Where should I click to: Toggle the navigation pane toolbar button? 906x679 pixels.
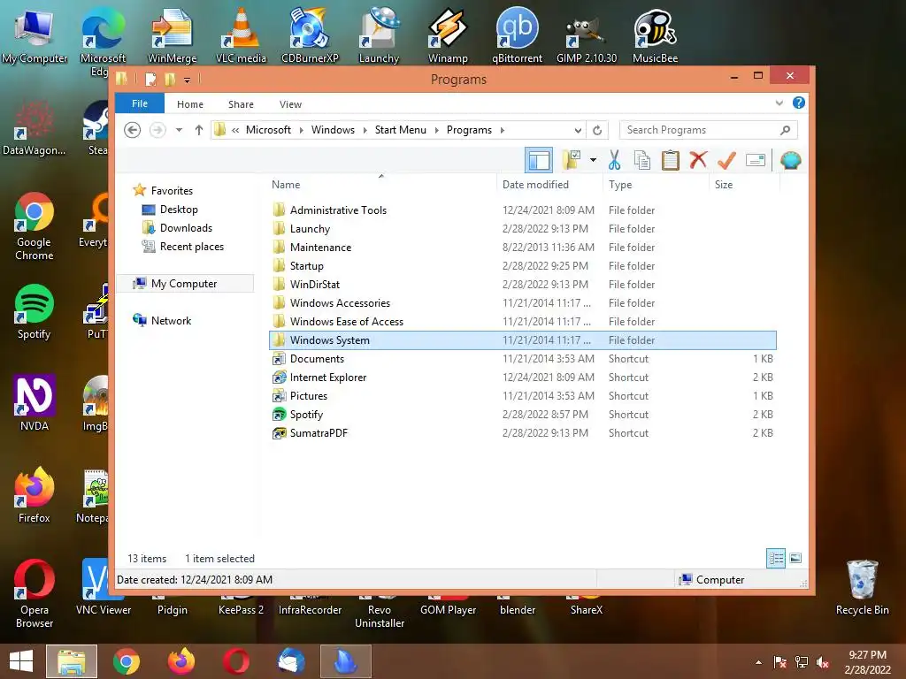coord(539,160)
